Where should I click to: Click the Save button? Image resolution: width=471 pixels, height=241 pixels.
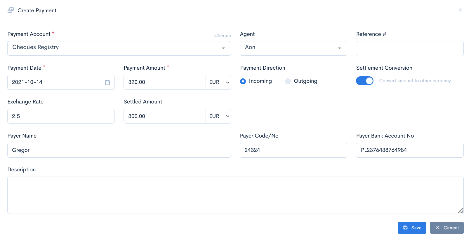coord(412,228)
